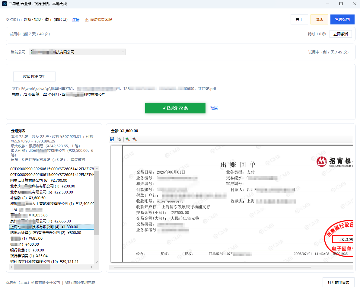Select the ¥200.00 科技有限公司 row
Viewport: 360px width, 294px height.
coord(52,186)
